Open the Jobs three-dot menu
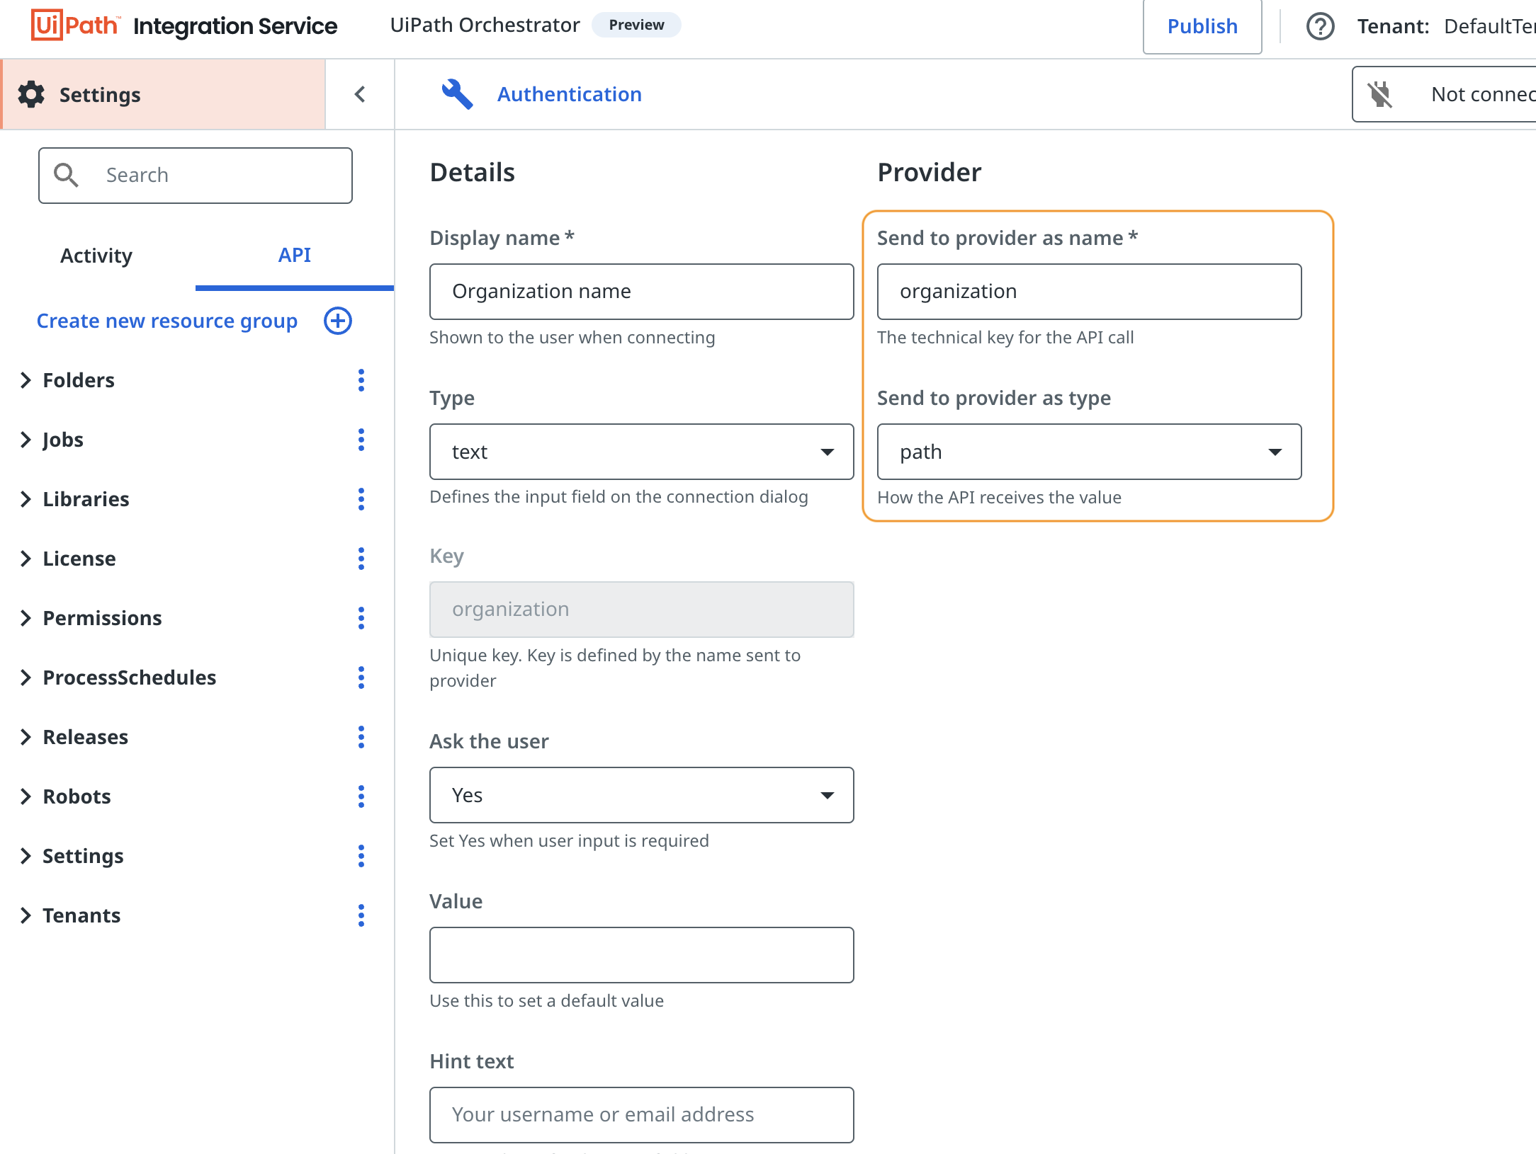This screenshot has height=1154, width=1536. click(x=361, y=440)
